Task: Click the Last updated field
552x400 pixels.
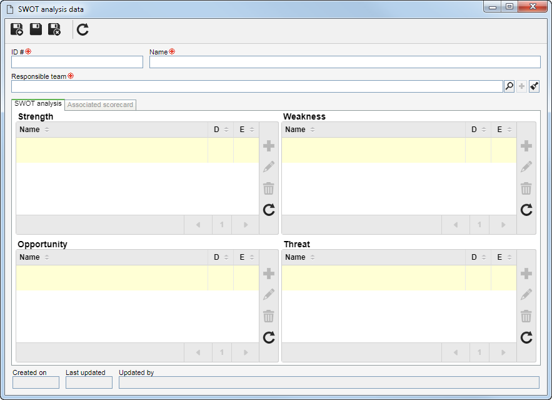Action: pos(89,382)
